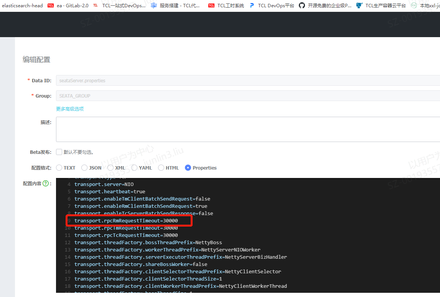
Task: Click the Group input field SEATA_GROUP
Action: [x=248, y=96]
